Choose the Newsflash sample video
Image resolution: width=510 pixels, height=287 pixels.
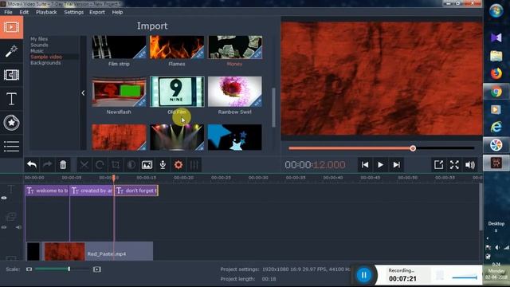tap(119, 92)
